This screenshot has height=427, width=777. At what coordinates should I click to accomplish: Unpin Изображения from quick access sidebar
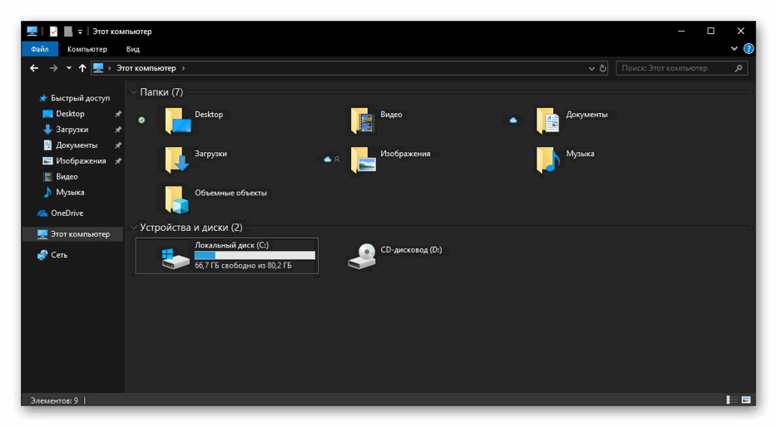118,161
